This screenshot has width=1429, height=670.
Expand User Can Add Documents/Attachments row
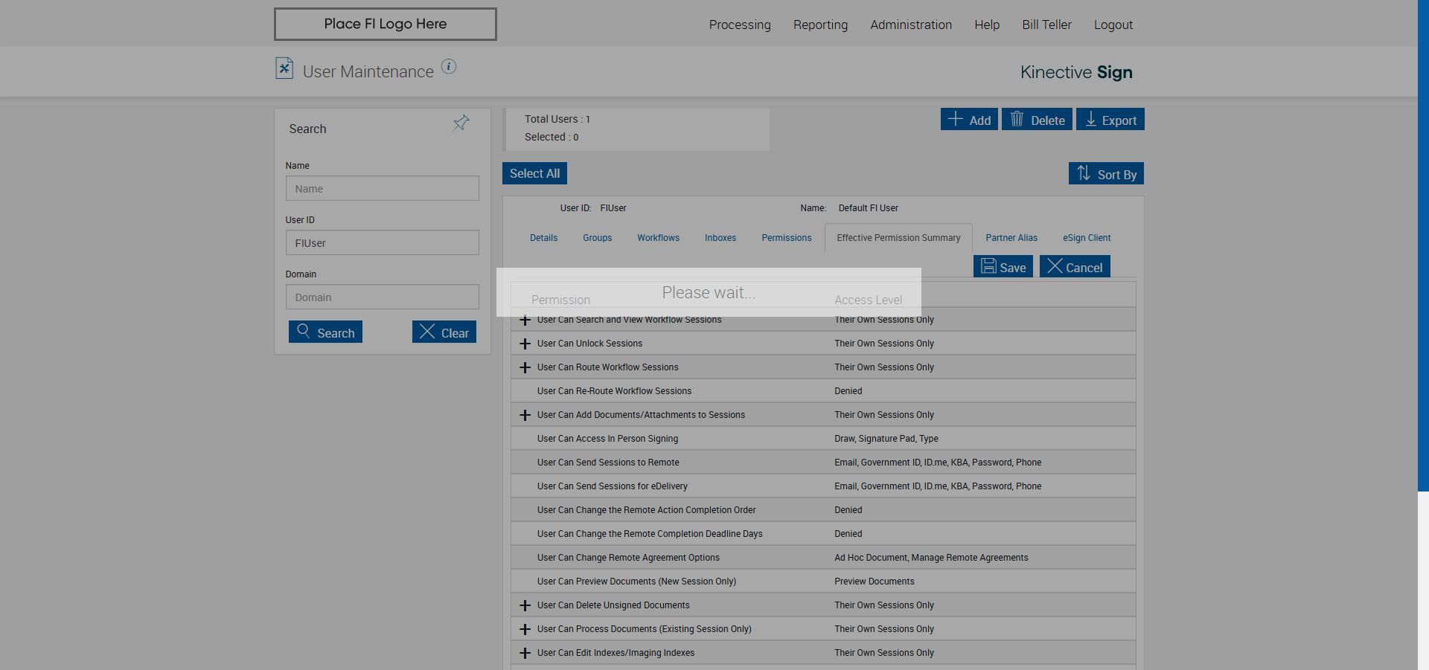coord(525,415)
